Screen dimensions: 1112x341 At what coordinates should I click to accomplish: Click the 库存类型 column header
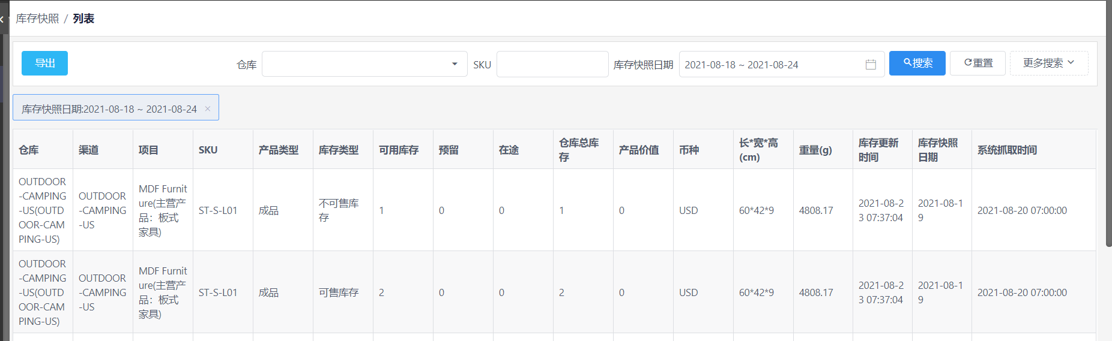coord(339,150)
